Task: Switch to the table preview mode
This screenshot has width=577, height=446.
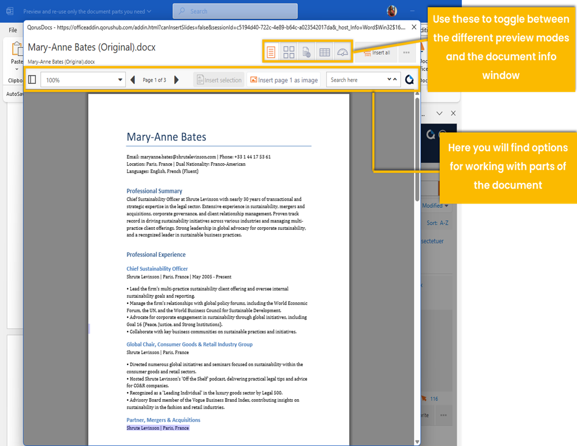Action: point(325,52)
